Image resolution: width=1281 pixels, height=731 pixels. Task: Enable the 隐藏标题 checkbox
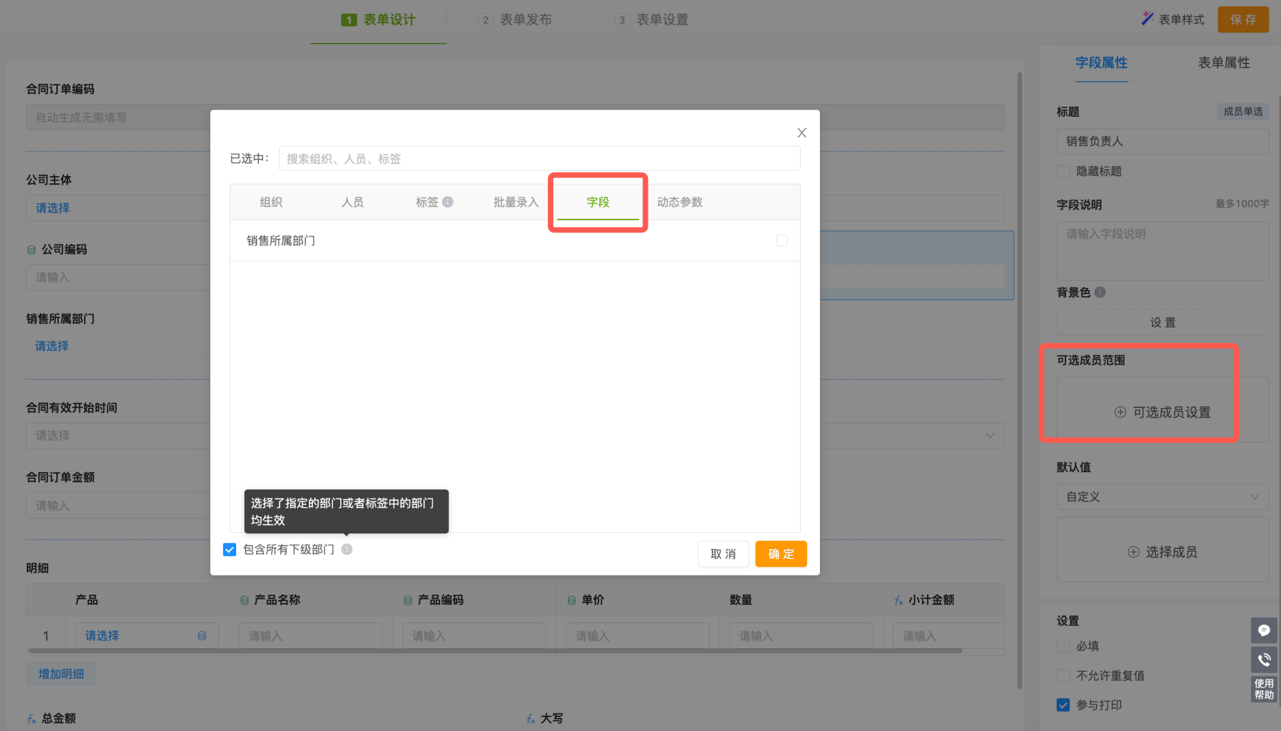tap(1063, 171)
